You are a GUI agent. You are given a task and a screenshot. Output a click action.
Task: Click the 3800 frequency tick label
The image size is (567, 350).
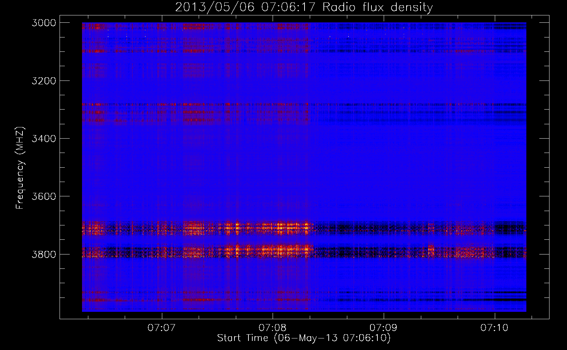[44, 254]
